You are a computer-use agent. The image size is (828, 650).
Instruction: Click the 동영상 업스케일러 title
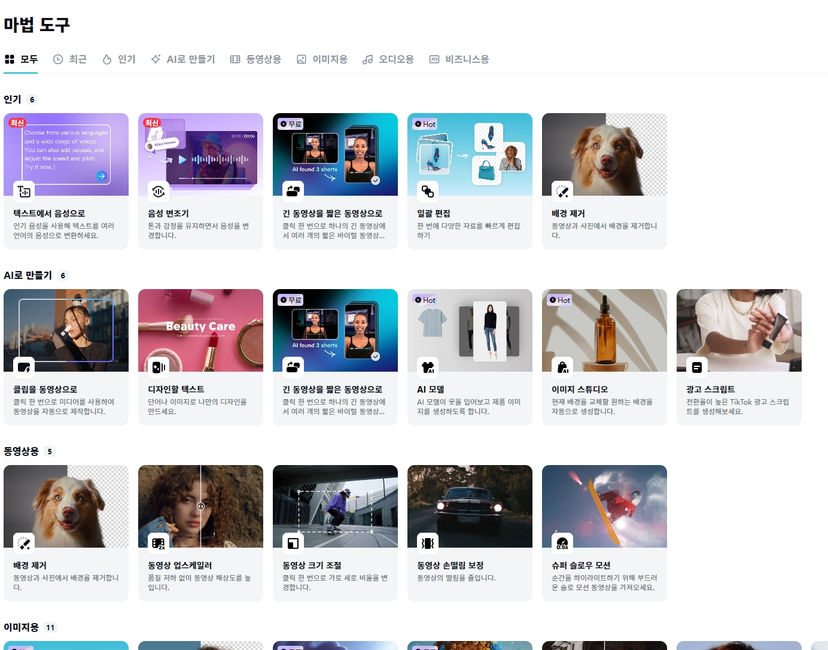pyautogui.click(x=179, y=565)
